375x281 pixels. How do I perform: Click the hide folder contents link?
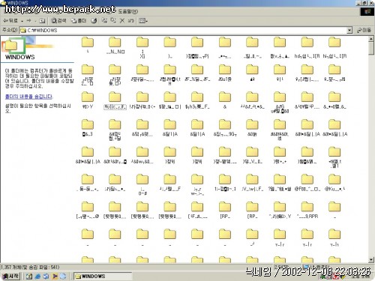pos(29,97)
